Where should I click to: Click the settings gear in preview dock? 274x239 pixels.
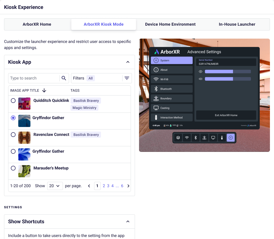tap(231, 138)
